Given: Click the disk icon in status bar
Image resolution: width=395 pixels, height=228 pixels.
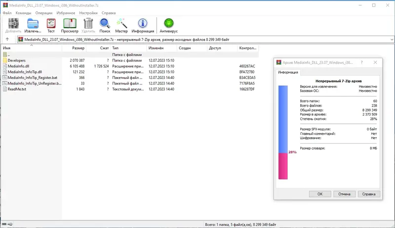Looking at the screenshot, I should point(4,224).
